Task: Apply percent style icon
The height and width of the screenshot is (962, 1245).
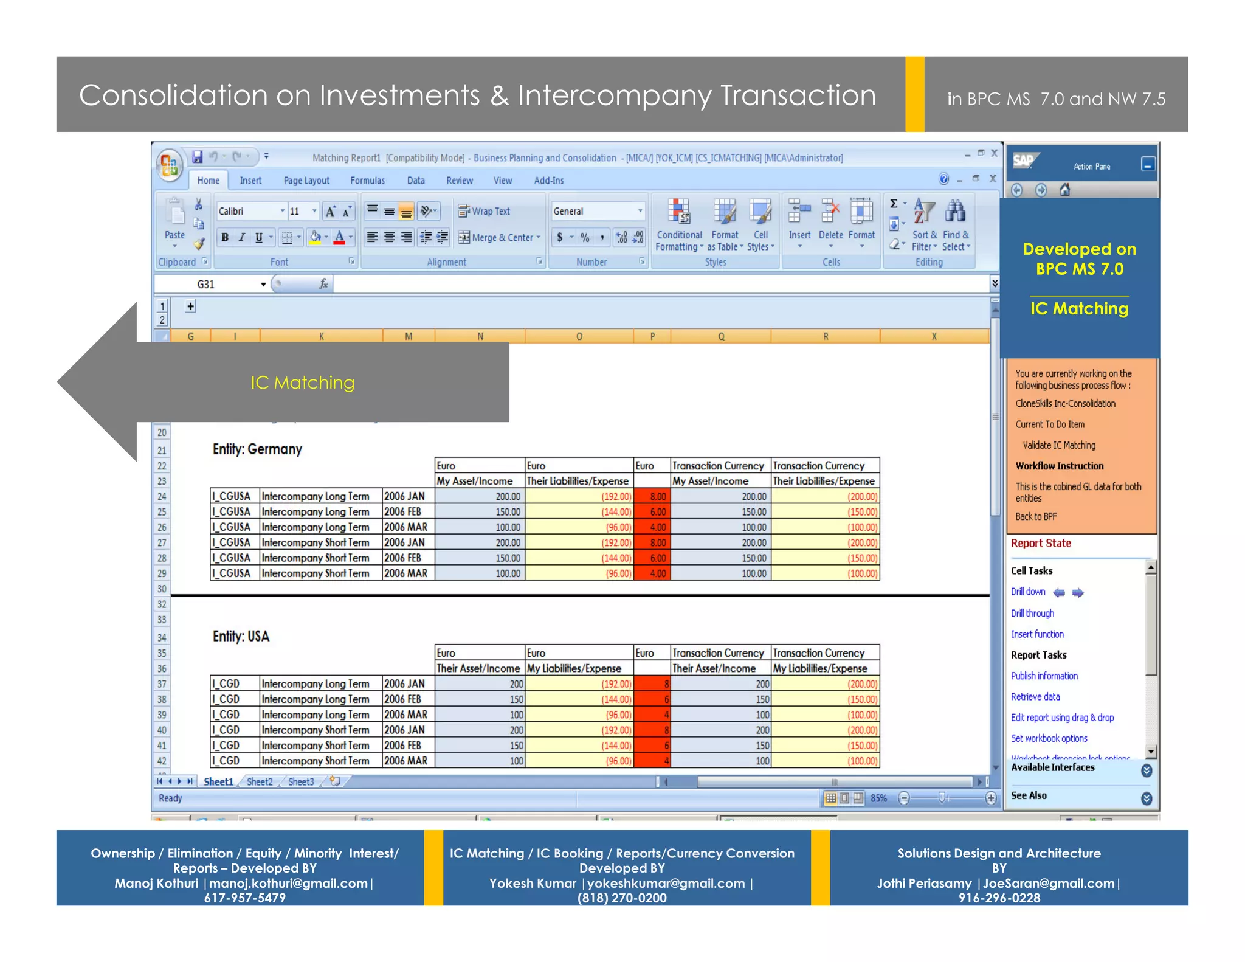Action: pos(585,237)
